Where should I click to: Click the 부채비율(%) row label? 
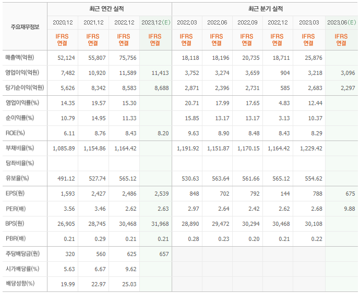tap(20, 148)
